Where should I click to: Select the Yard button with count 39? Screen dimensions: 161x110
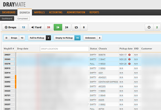(x=36, y=27)
